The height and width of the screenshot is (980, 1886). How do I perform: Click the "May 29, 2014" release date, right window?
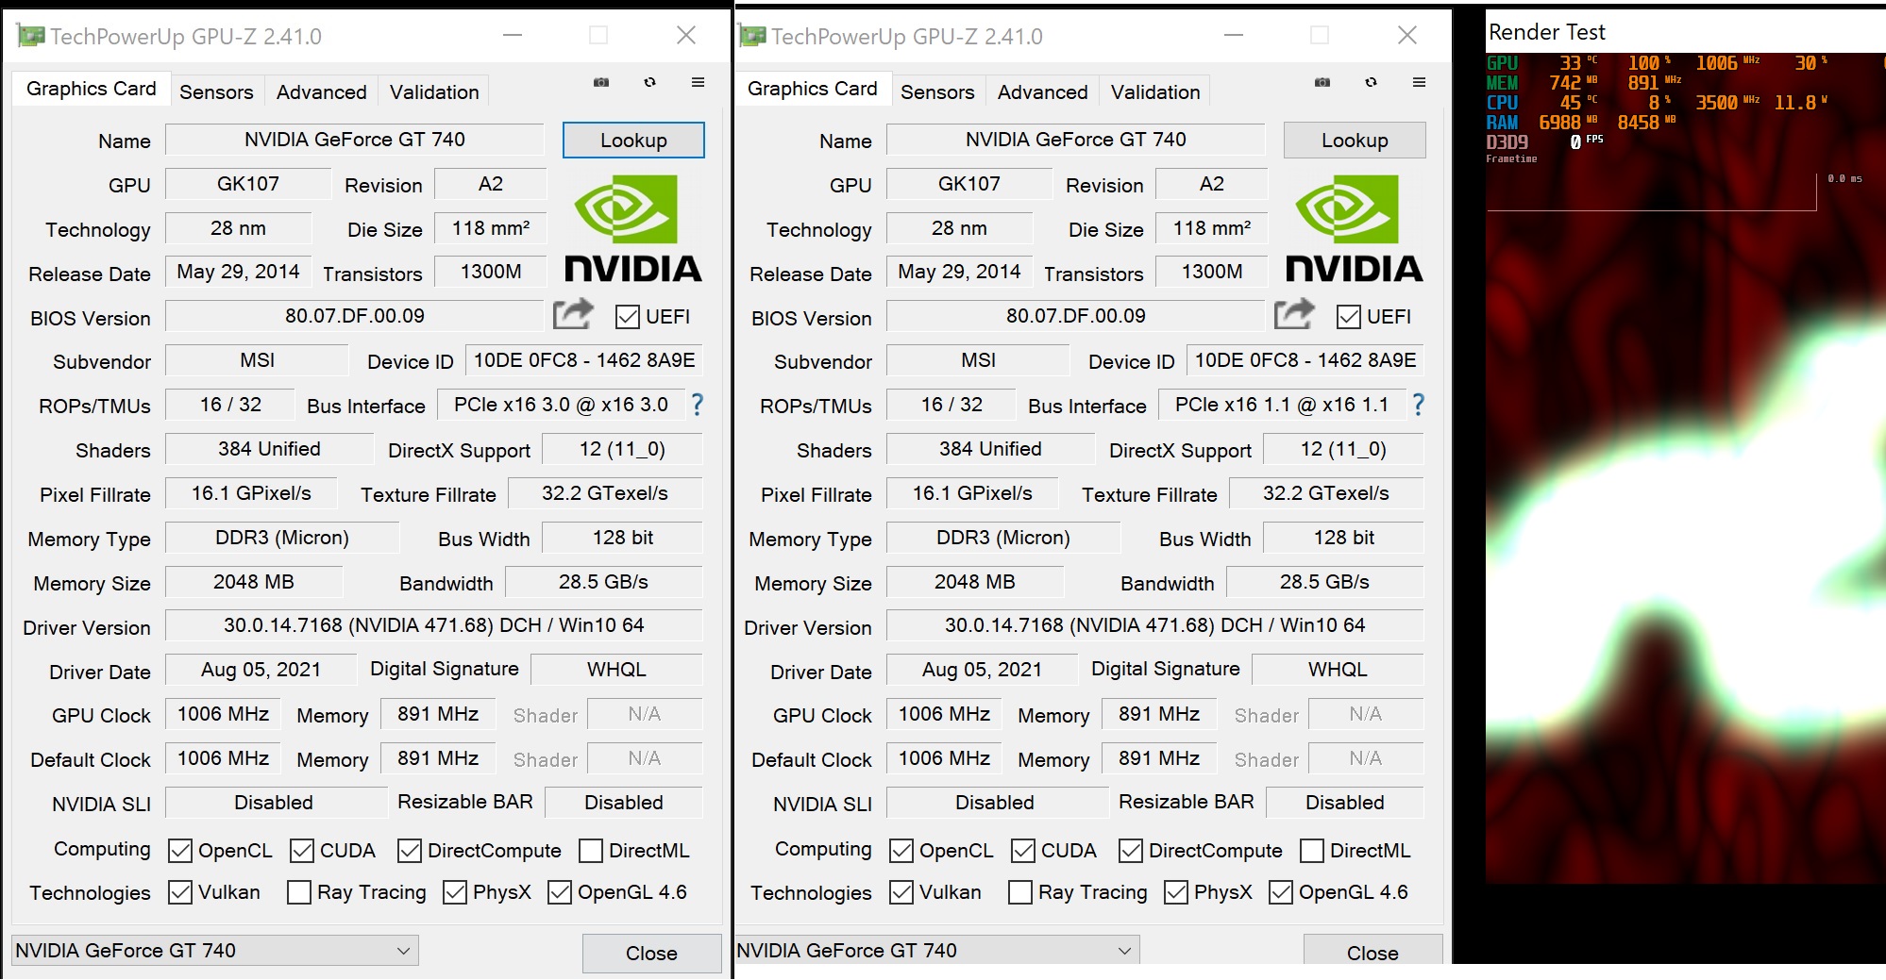pyautogui.click(x=959, y=272)
